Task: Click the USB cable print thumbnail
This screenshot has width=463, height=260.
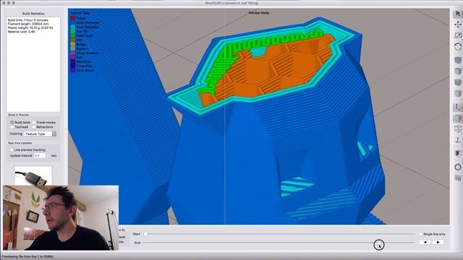Action: [x=33, y=175]
